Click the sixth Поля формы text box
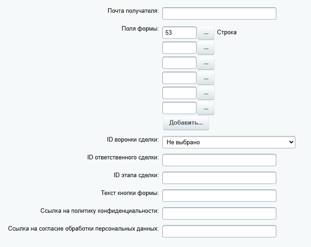The width and height of the screenshot is (311, 247). click(x=179, y=108)
